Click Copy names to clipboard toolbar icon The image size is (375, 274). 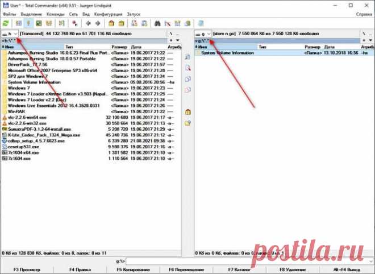(188, 23)
